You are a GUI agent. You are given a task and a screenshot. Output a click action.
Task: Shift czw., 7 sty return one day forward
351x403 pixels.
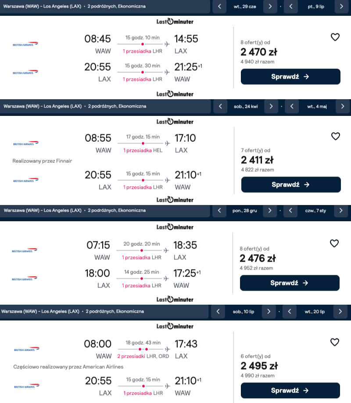point(341,210)
